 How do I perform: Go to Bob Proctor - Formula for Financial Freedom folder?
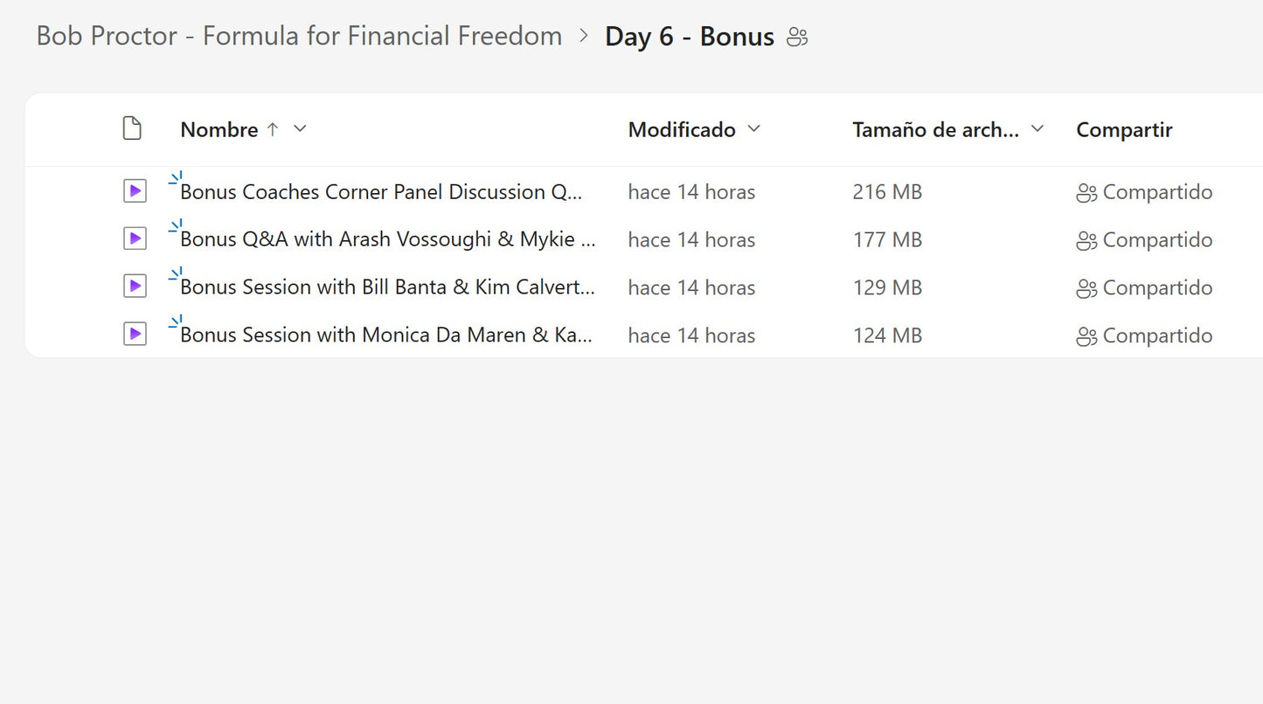299,37
